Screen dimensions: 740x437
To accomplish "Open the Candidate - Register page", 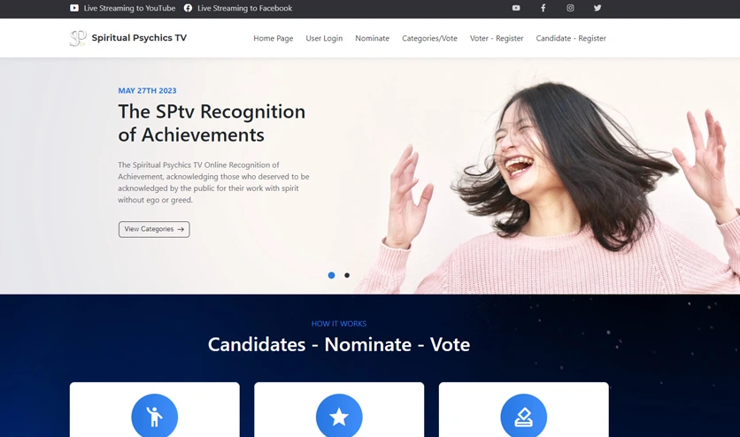I will pos(571,38).
